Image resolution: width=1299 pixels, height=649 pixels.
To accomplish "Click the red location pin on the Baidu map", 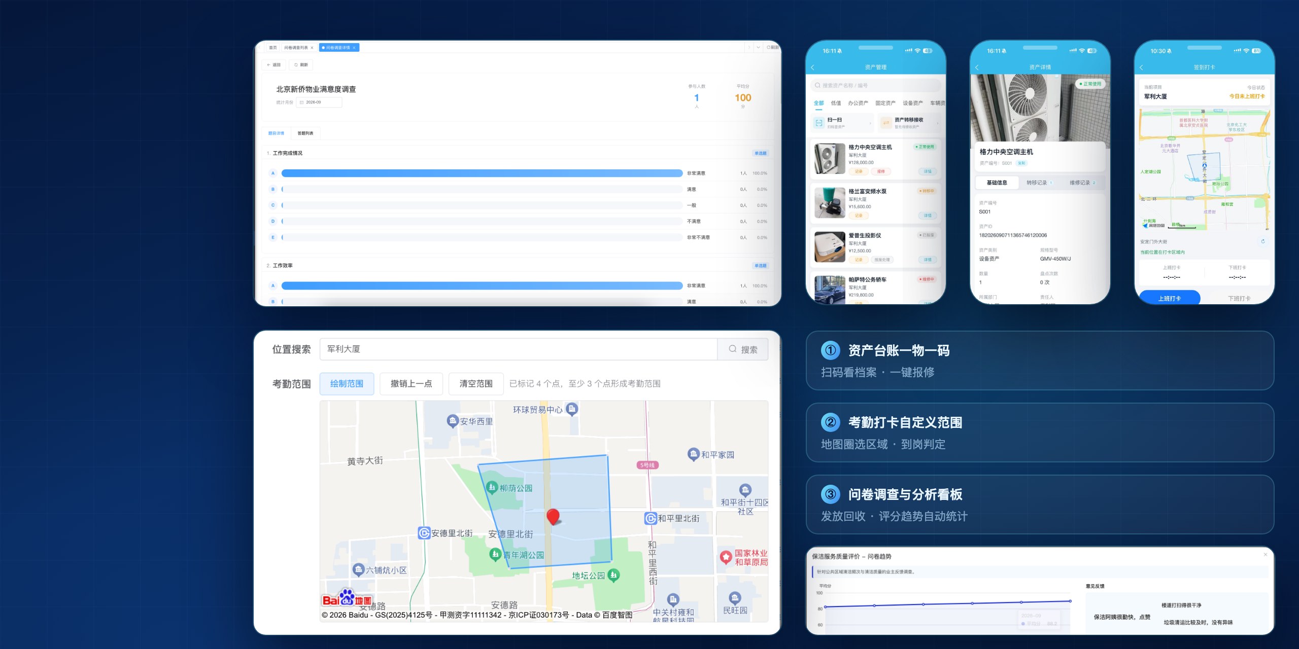I will pos(553,517).
